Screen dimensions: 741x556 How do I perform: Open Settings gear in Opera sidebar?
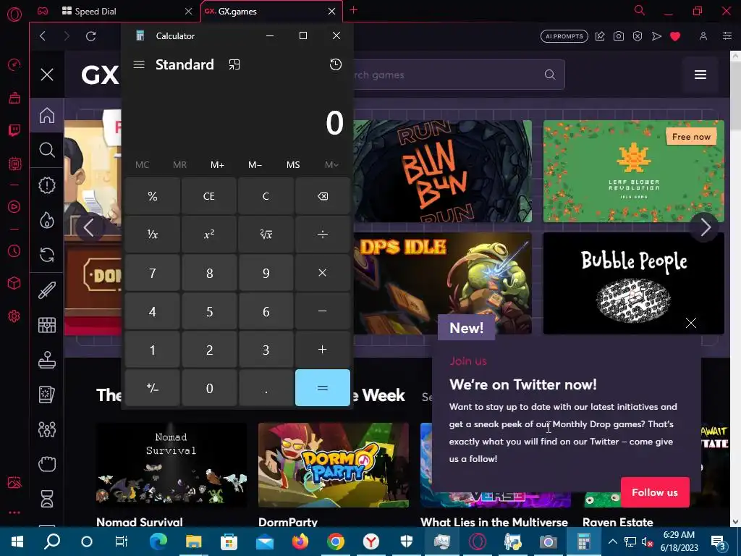(x=14, y=316)
